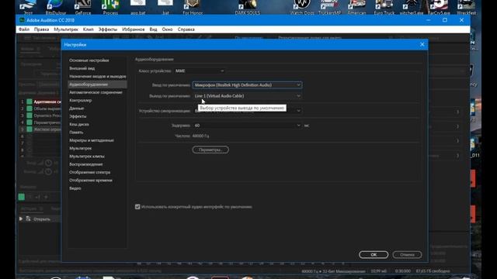The image size is (497, 279).
Task: Open the Watch Dogs desktop shortcut
Action: pos(302,7)
